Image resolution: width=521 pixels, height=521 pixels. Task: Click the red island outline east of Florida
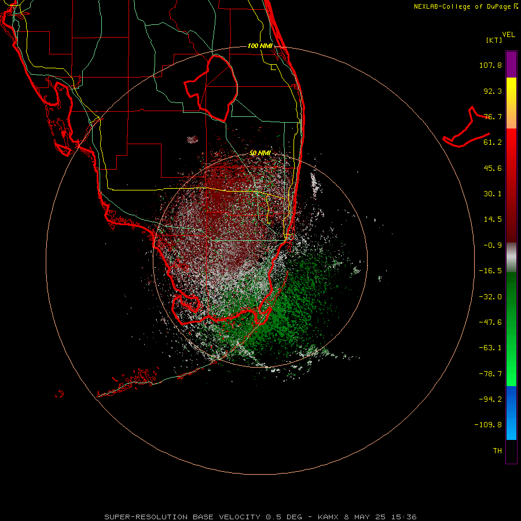pyautogui.click(x=466, y=127)
